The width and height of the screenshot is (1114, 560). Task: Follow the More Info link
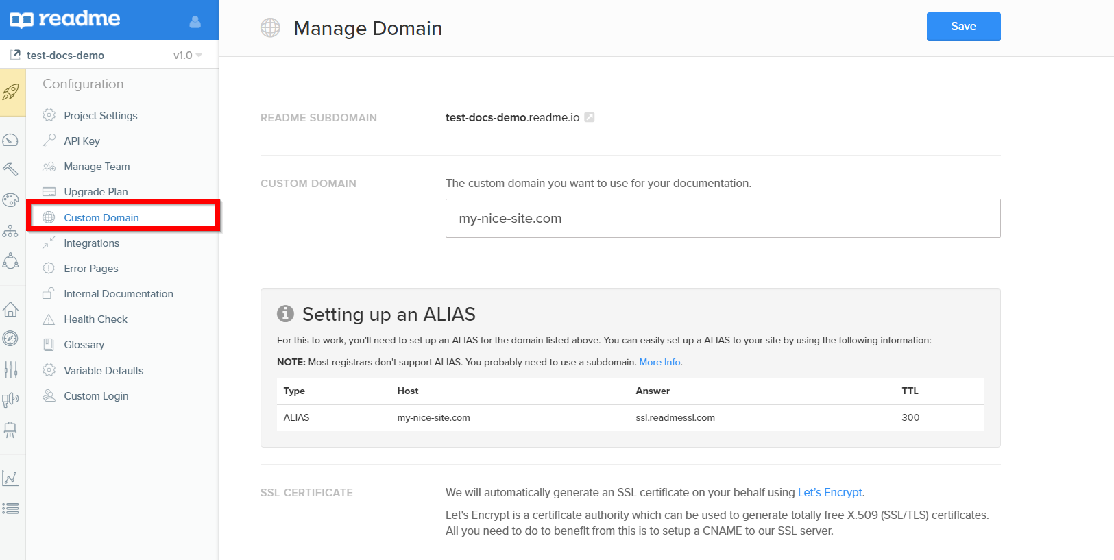pyautogui.click(x=659, y=362)
